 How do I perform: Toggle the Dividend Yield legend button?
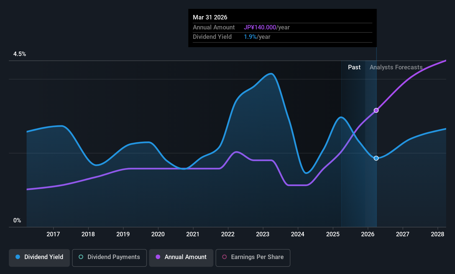coord(39,258)
